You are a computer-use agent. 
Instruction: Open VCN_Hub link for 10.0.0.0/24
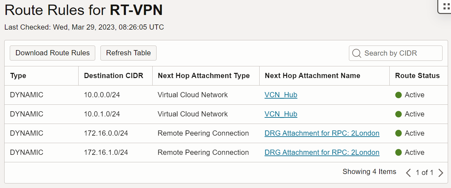281,95
